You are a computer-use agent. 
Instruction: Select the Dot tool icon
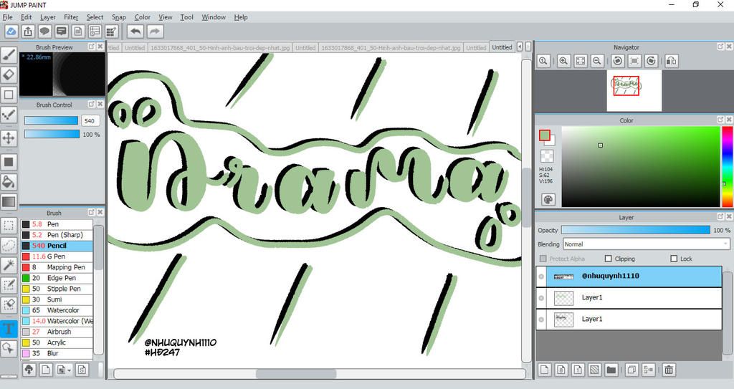pyautogui.click(x=9, y=115)
